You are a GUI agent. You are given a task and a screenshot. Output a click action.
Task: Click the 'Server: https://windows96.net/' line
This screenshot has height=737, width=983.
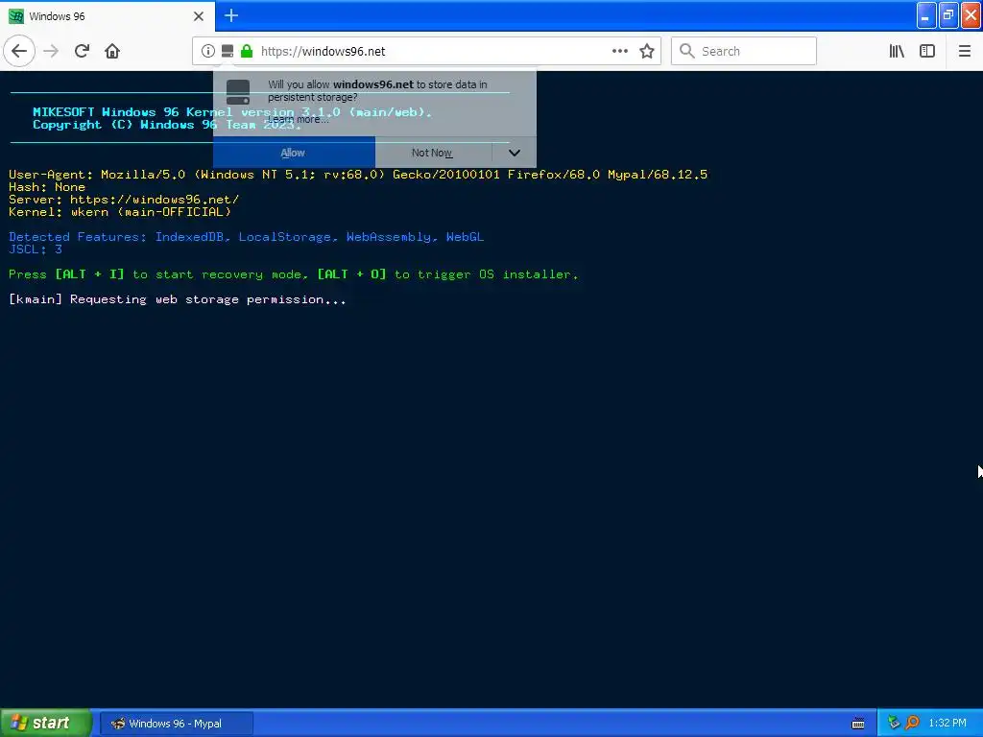(124, 200)
